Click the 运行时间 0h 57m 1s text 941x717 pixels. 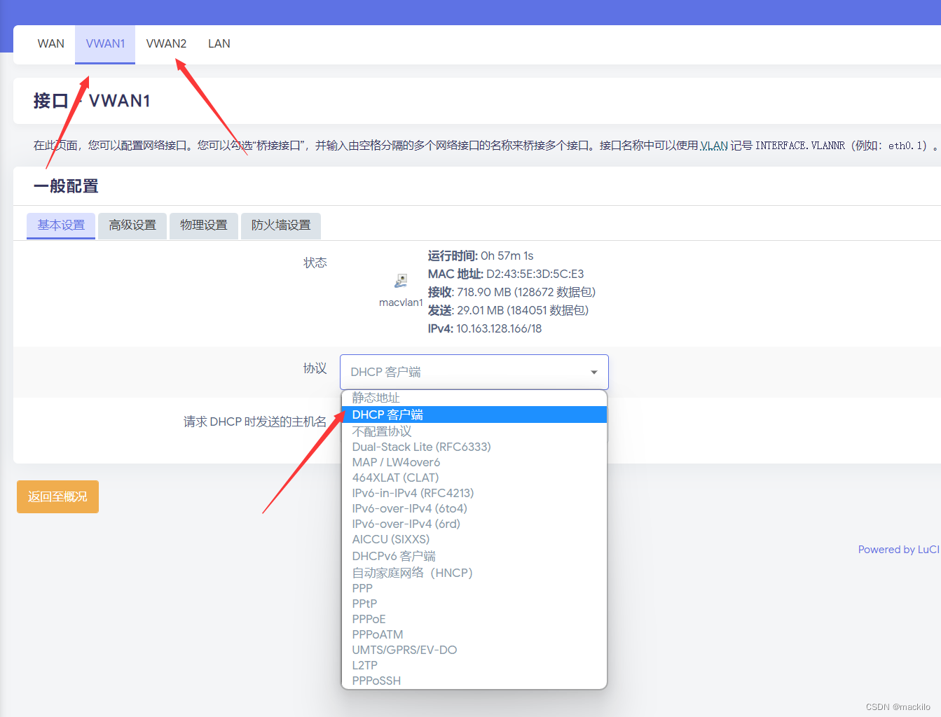481,256
